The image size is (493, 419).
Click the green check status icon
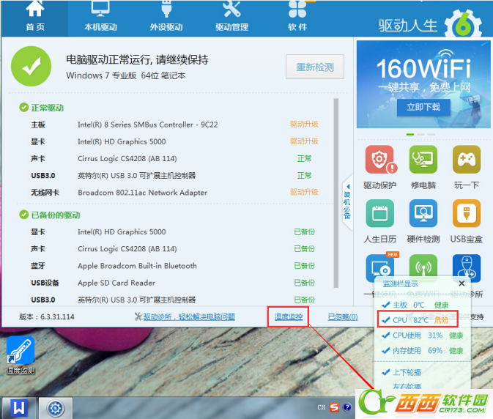coord(31,67)
